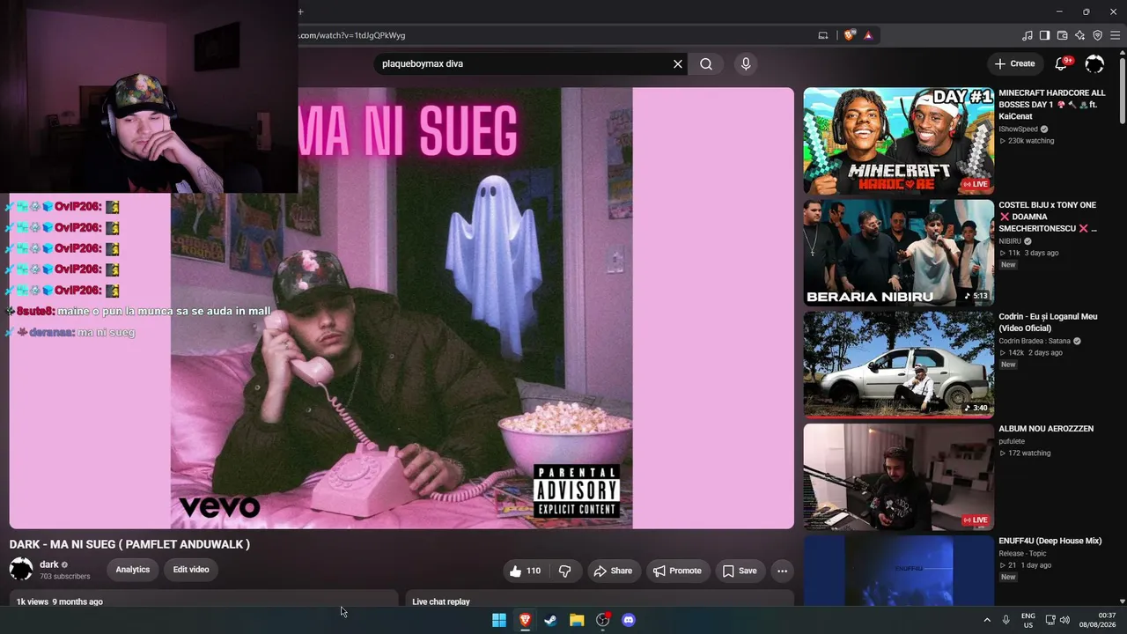
Task: Open ALBUM NOU AEROZZZEN live thumbnail
Action: pos(898,477)
